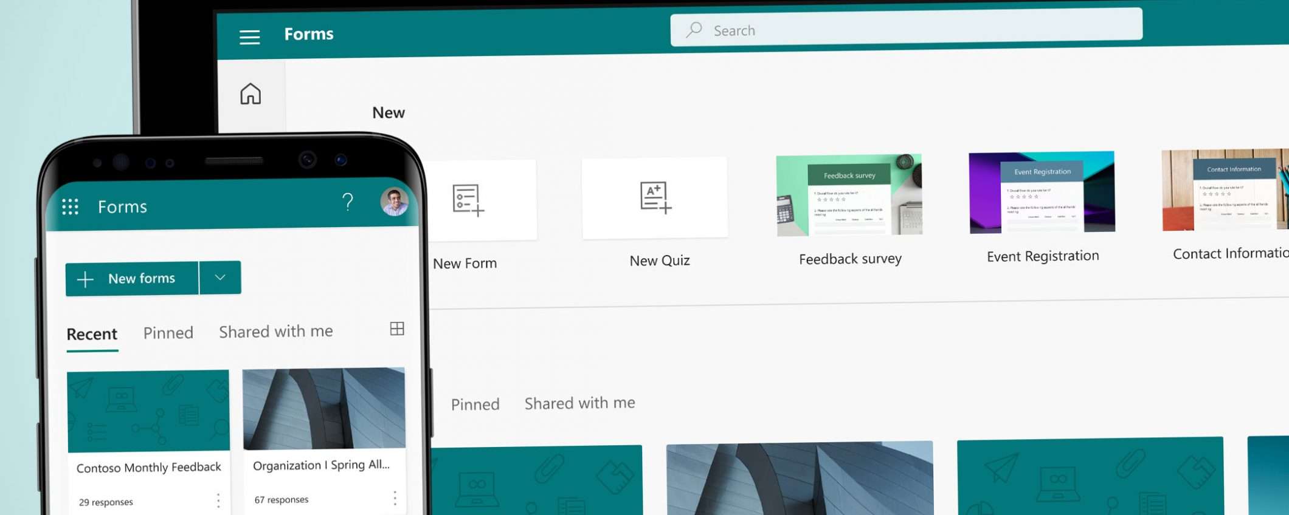Open help question mark on phone

click(x=348, y=202)
